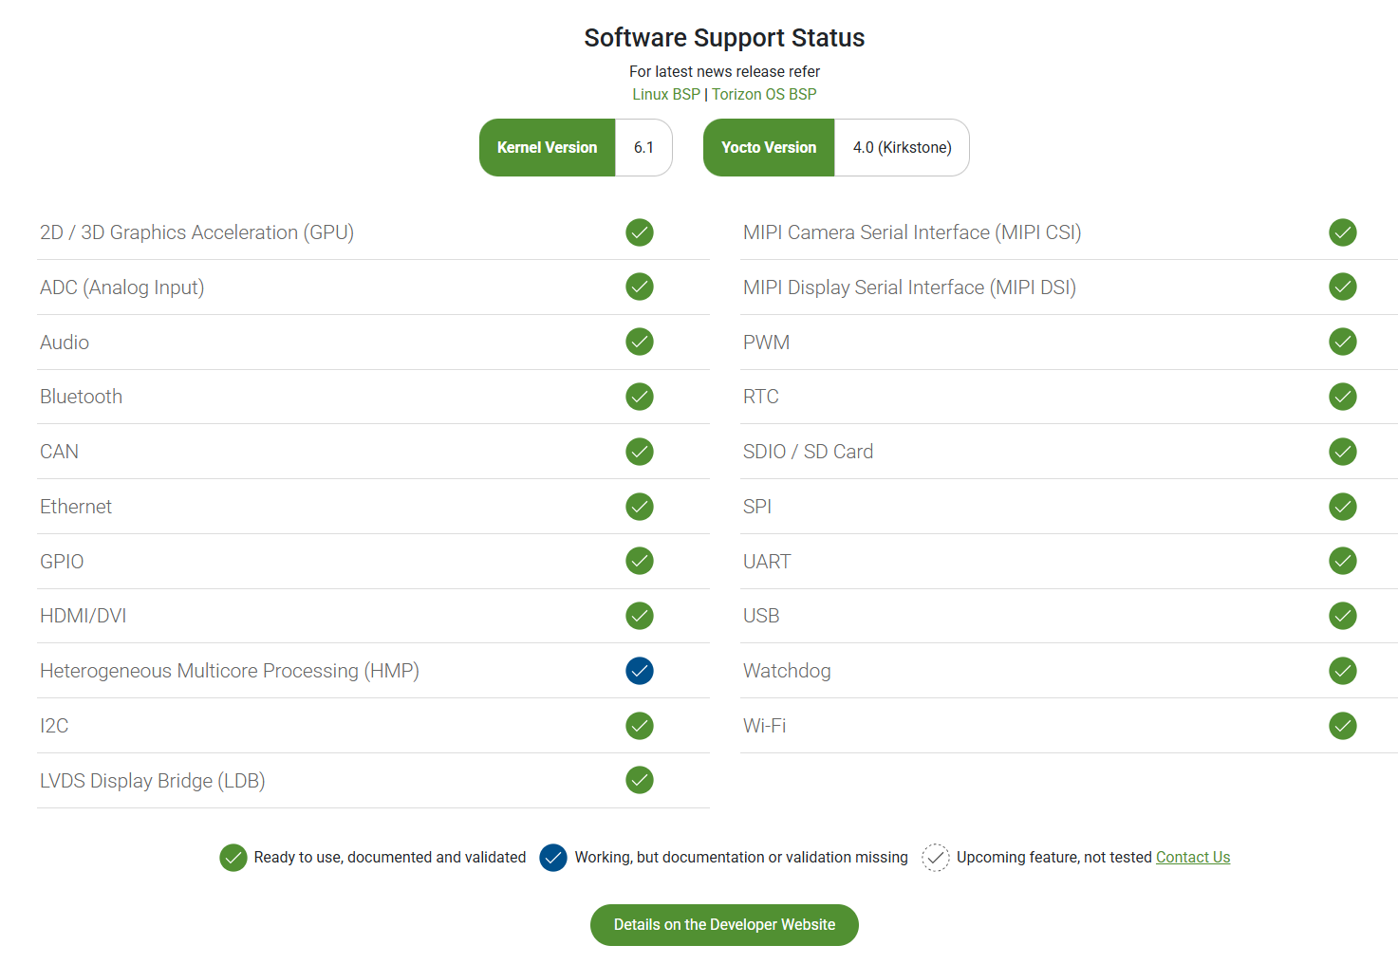
Task: Click the HDMI/DVI feature label
Action: pyautogui.click(x=83, y=616)
